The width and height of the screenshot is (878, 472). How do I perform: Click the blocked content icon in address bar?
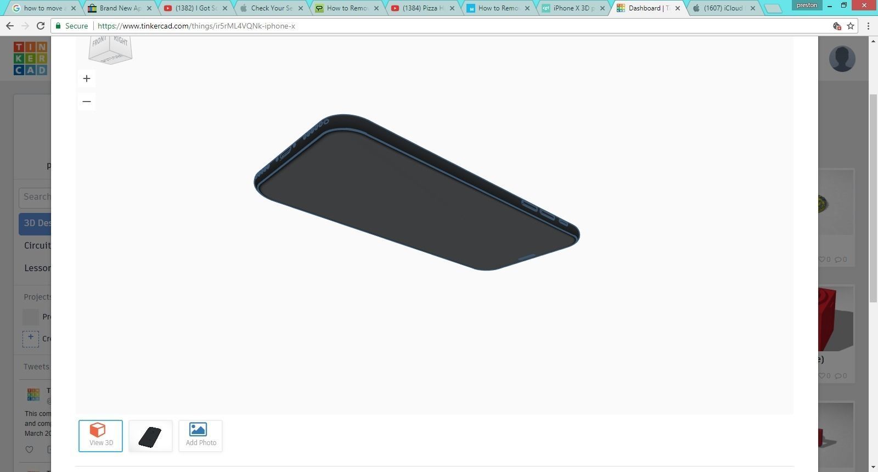click(837, 26)
